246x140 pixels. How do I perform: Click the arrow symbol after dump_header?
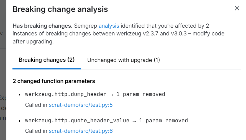(x=111, y=94)
